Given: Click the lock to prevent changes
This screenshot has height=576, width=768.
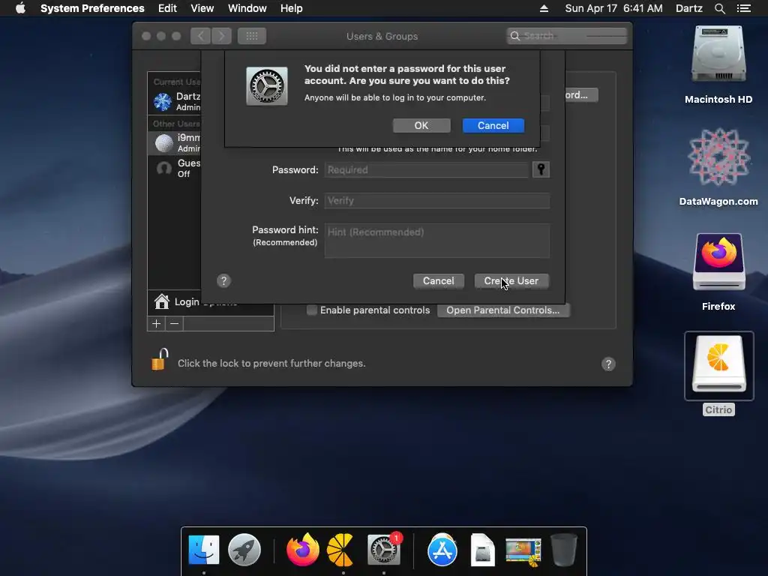Looking at the screenshot, I should pyautogui.click(x=160, y=360).
